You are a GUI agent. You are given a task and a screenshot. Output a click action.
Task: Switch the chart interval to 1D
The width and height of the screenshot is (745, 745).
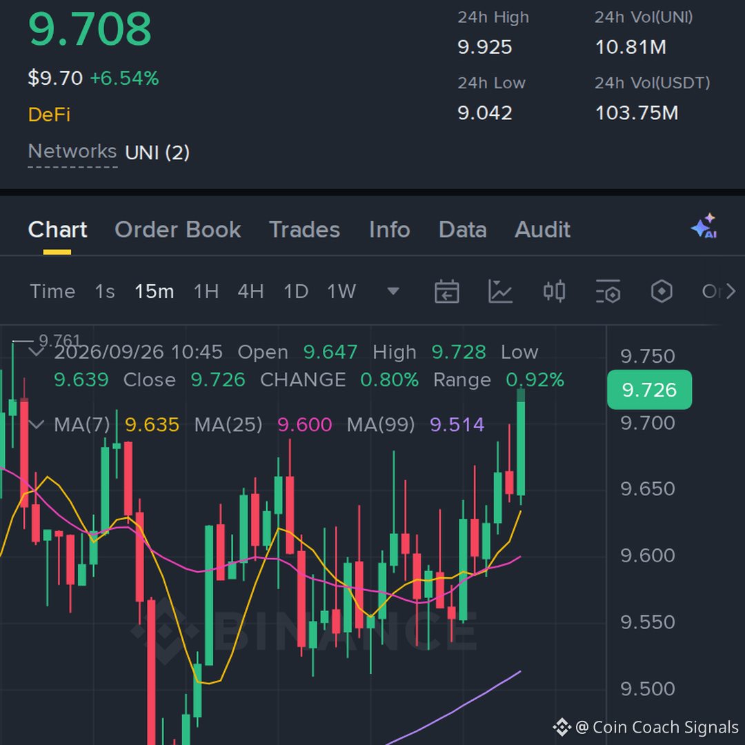[295, 291]
